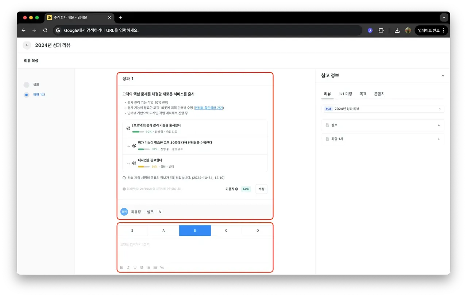Choose rating grade S

tap(132, 231)
